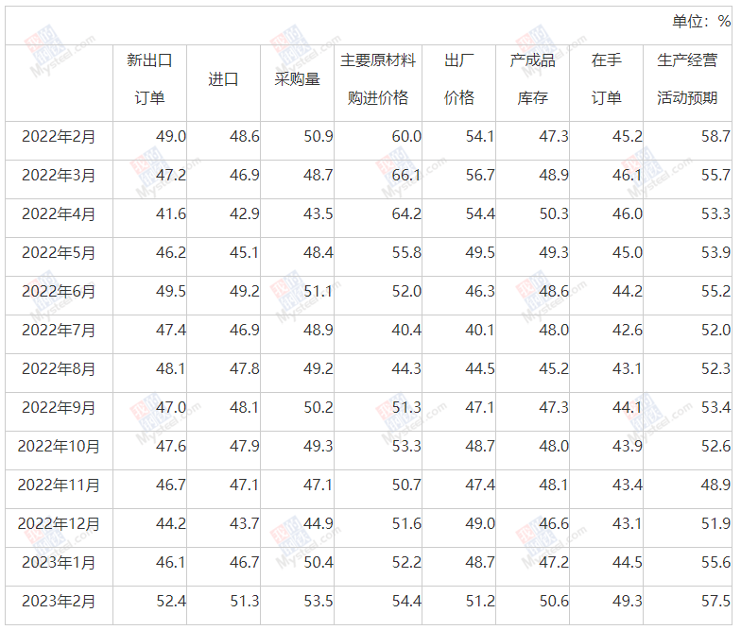741x630 pixels.
Task: Click the 单位：% unit label
Action: point(701,22)
